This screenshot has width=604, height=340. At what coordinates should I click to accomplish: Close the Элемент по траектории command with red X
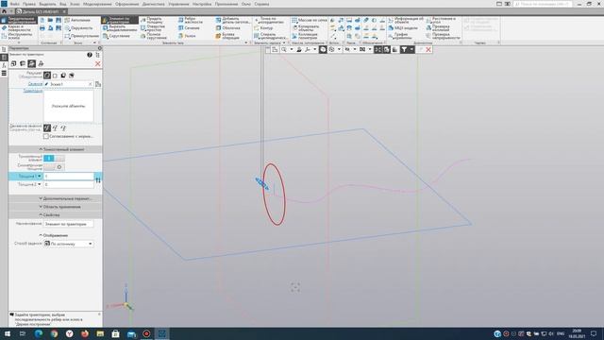98,63
